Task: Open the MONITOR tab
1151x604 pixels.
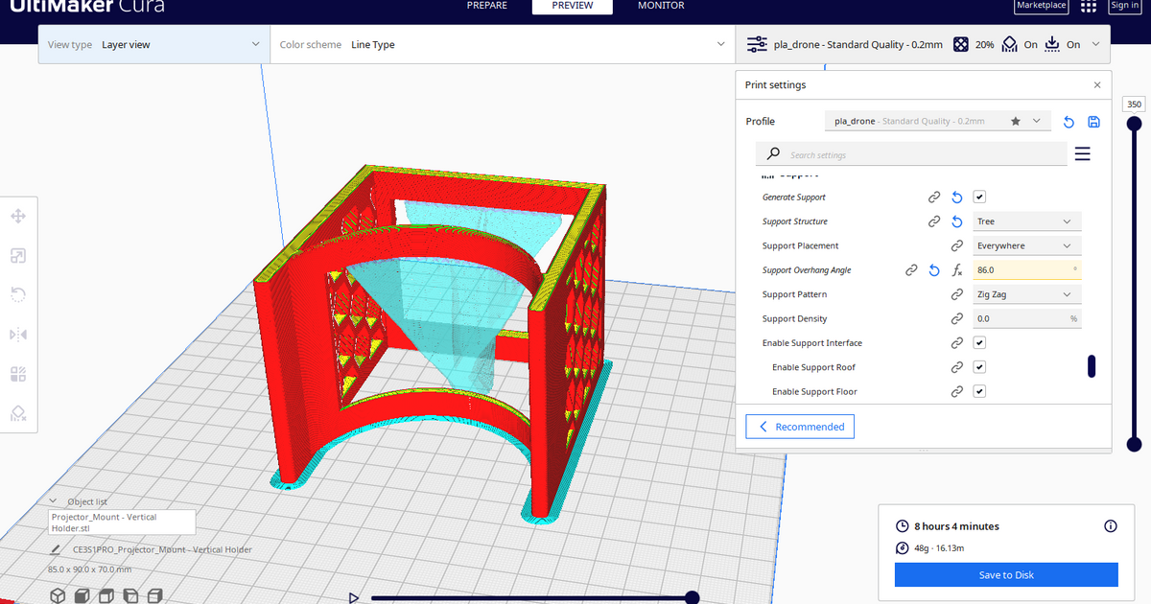Action: [x=660, y=6]
